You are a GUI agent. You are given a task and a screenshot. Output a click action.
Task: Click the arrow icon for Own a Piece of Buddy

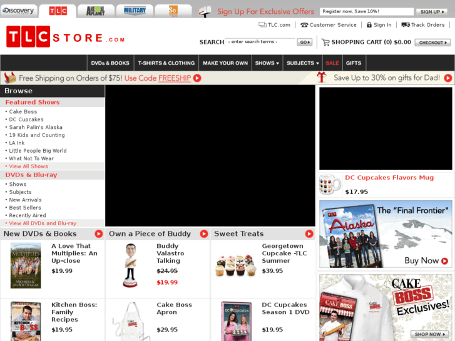[x=204, y=234]
